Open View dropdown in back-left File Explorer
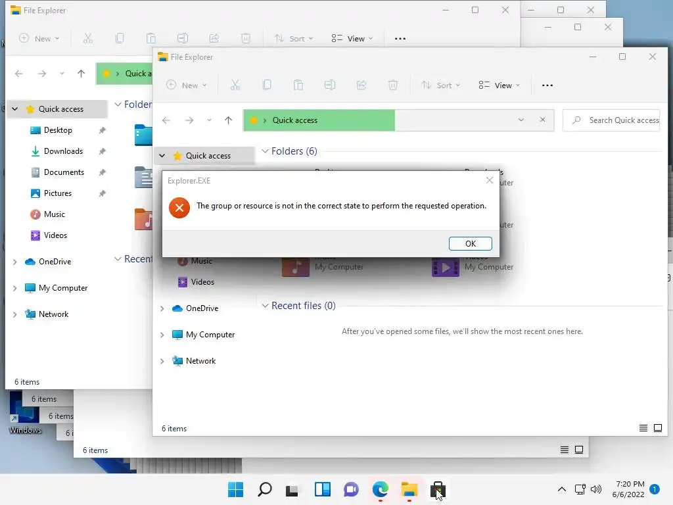 [x=352, y=38]
